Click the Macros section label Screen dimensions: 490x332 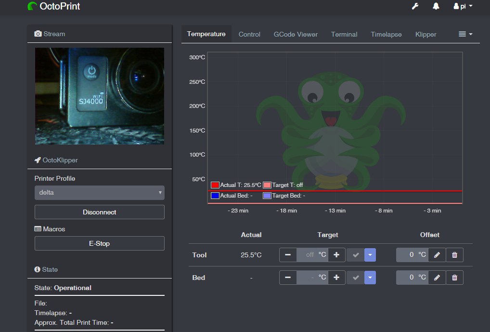coord(50,229)
